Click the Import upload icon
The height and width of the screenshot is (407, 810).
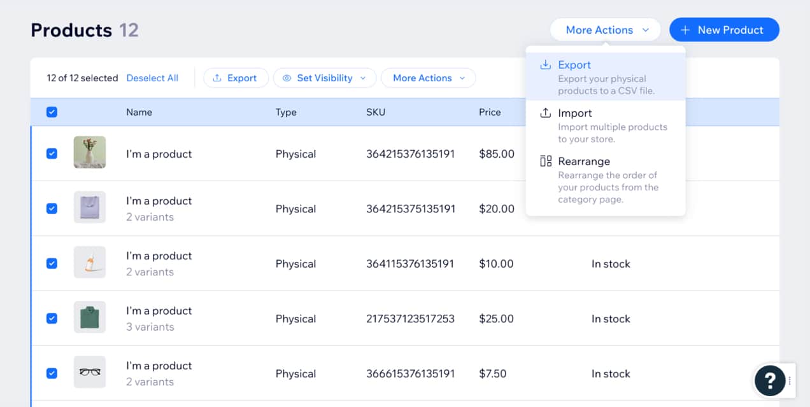(x=546, y=113)
